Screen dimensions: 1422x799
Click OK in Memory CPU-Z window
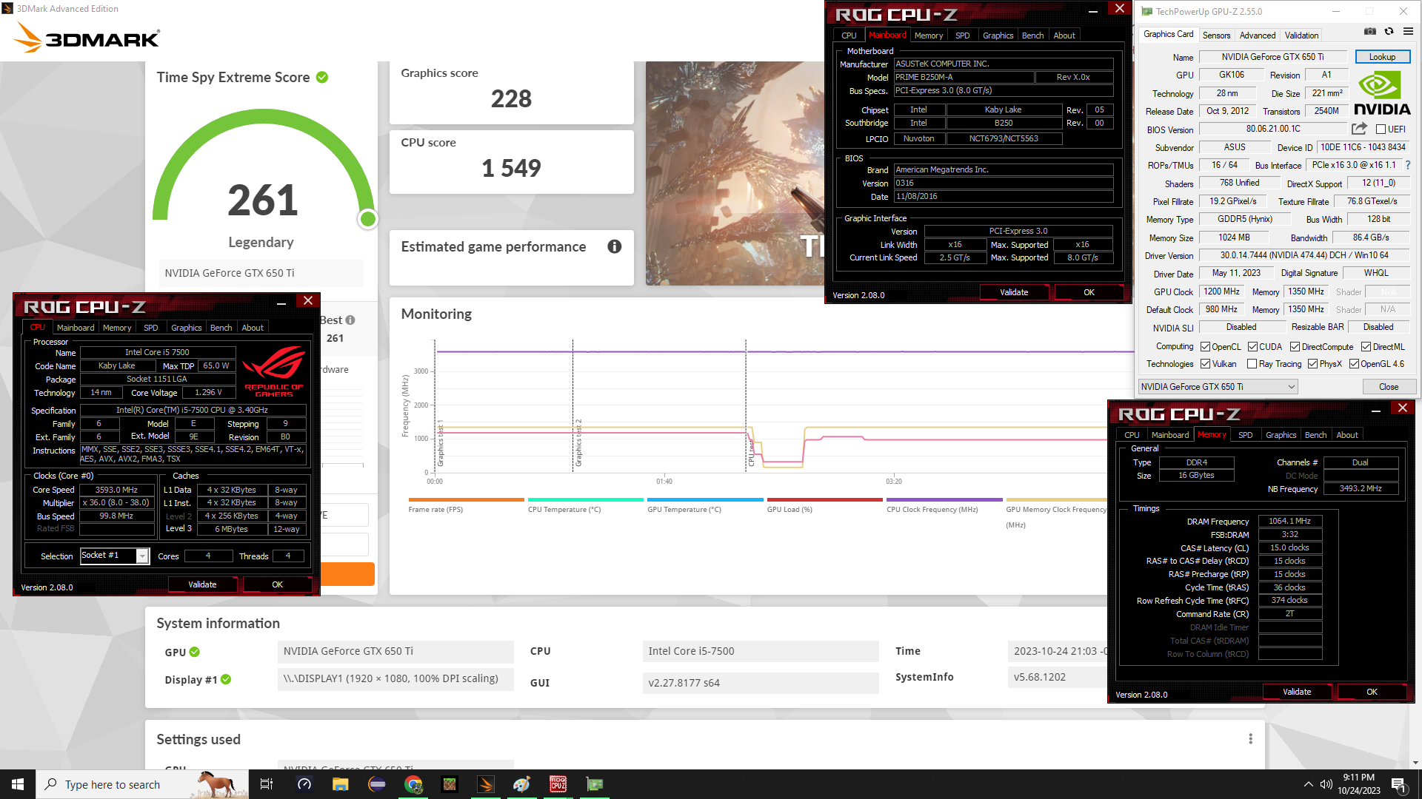point(1372,692)
